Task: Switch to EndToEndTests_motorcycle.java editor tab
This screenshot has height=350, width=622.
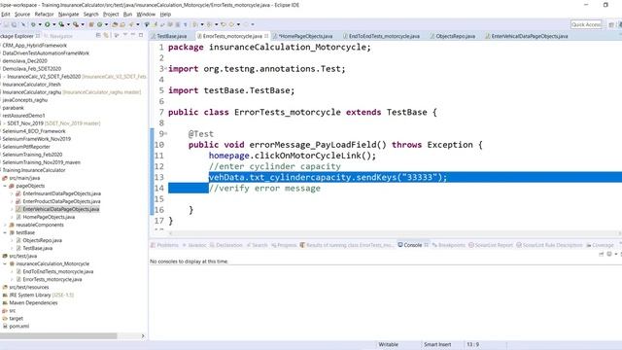Action: [384, 36]
